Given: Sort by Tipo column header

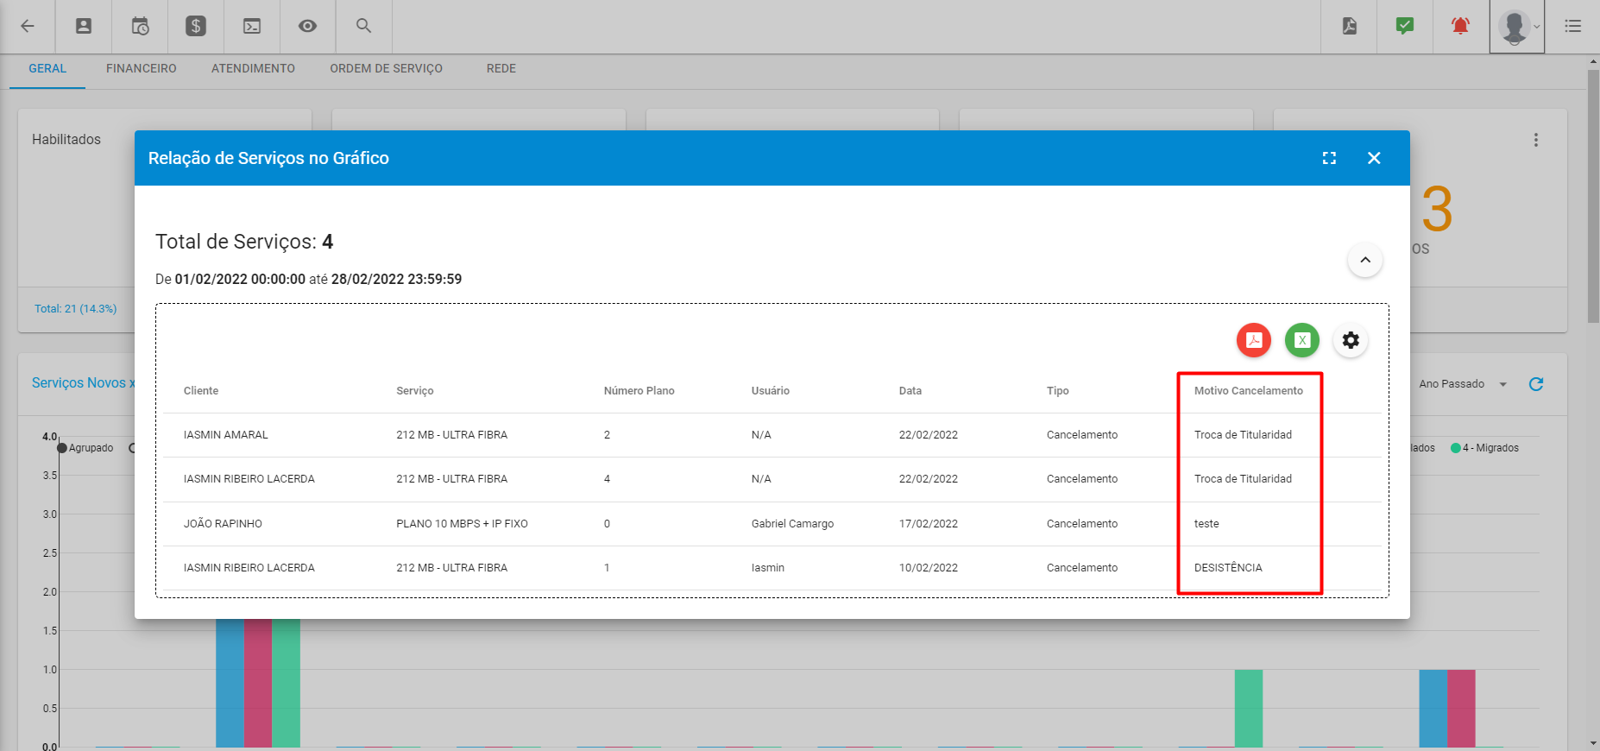Looking at the screenshot, I should click(x=1058, y=391).
